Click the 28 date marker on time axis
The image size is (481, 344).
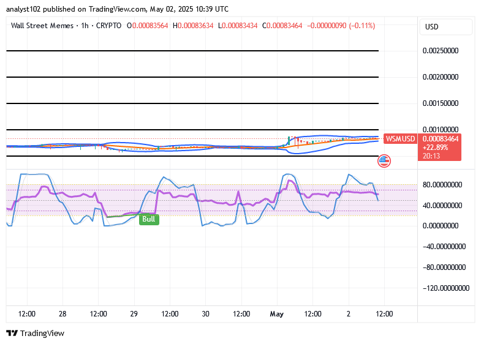[62, 314]
